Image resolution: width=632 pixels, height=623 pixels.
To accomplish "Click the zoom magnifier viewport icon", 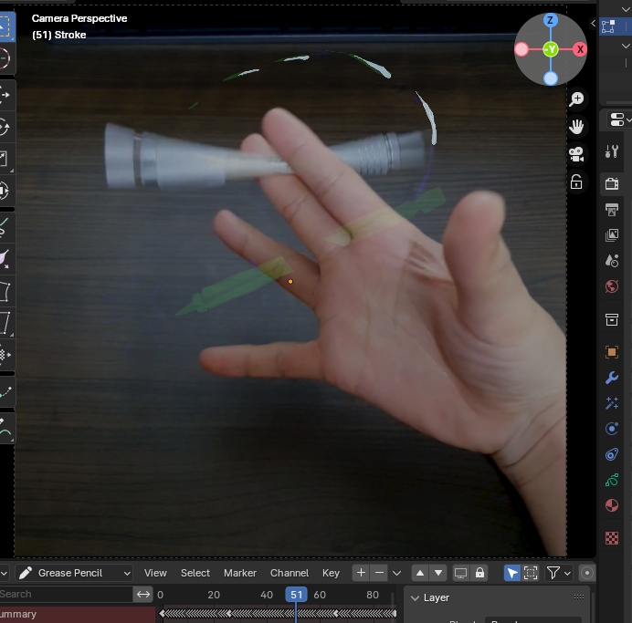I will coord(576,99).
